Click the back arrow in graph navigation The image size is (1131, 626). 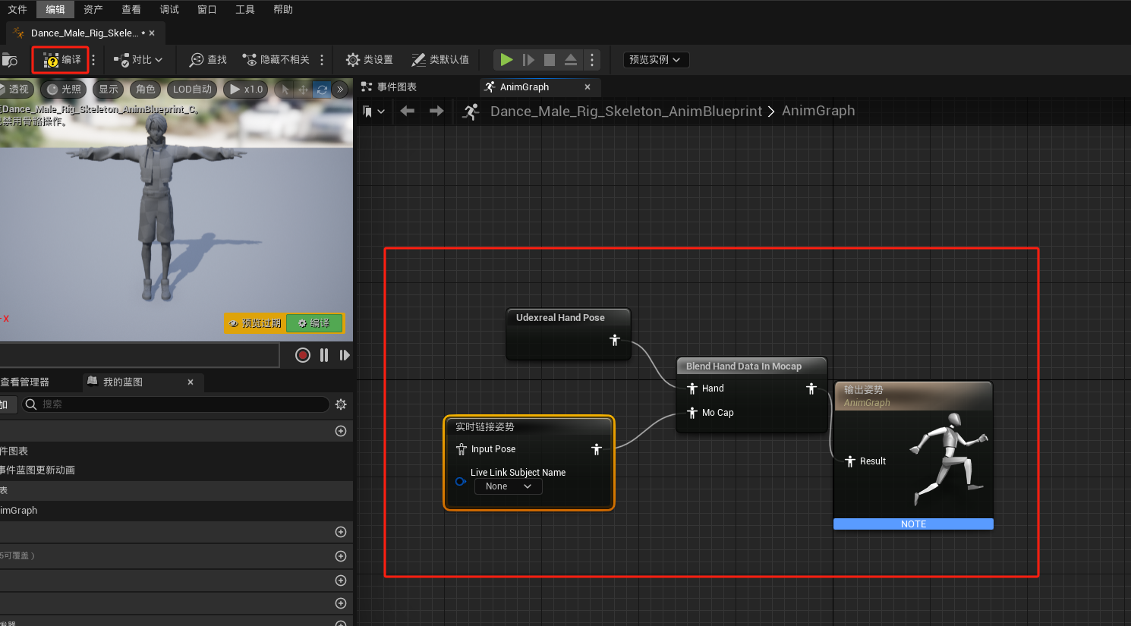[408, 112]
